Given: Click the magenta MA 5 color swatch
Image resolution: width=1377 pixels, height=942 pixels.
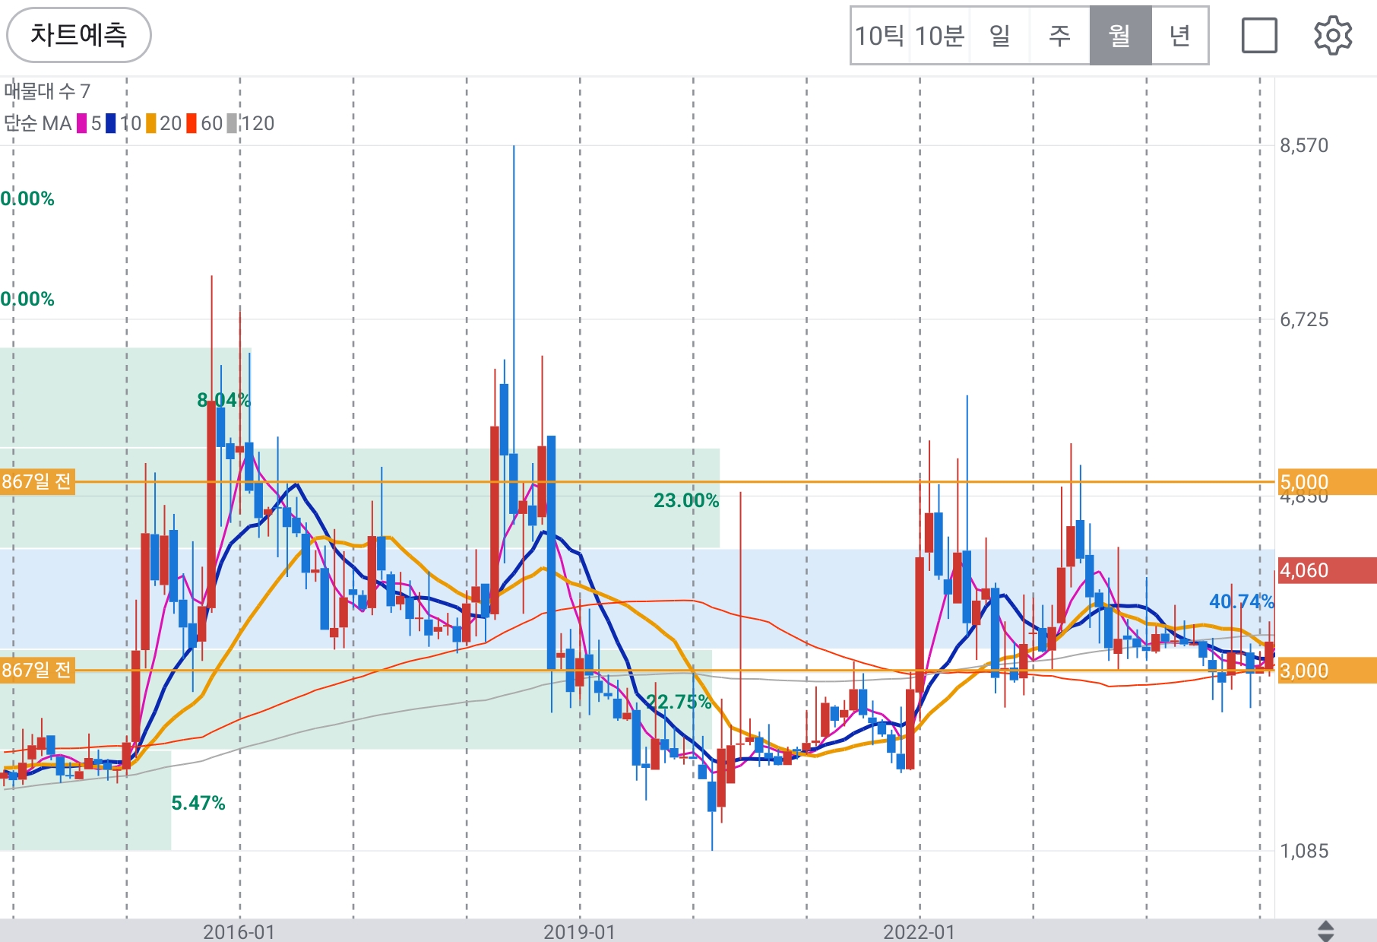Looking at the screenshot, I should click(82, 123).
